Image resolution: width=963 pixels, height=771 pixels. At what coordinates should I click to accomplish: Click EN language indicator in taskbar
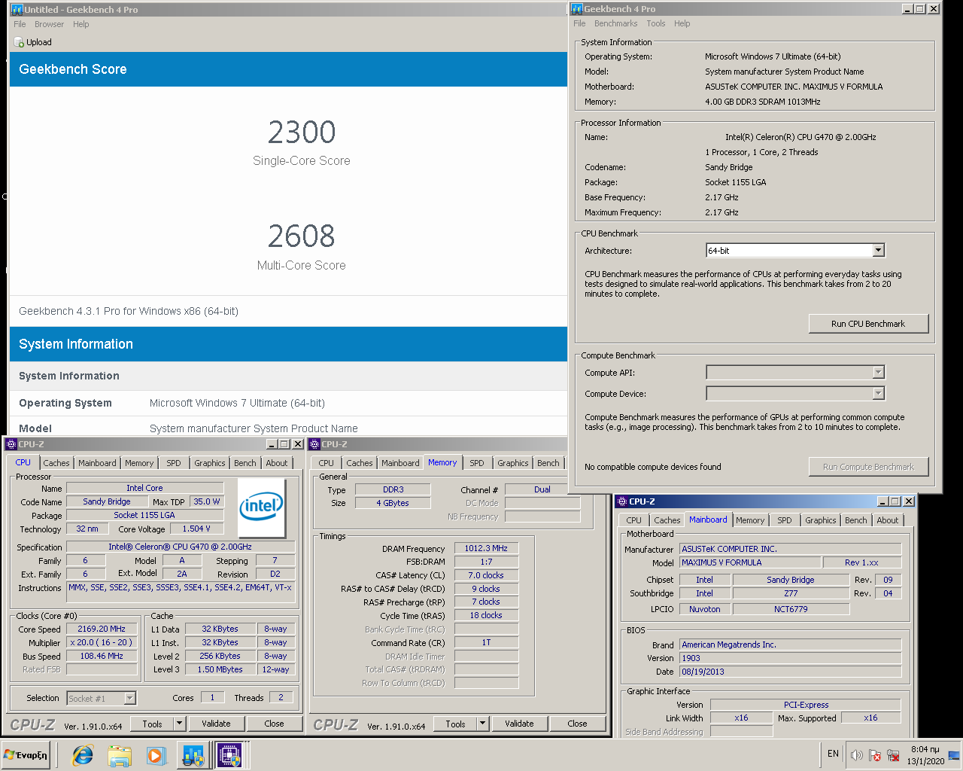(833, 754)
